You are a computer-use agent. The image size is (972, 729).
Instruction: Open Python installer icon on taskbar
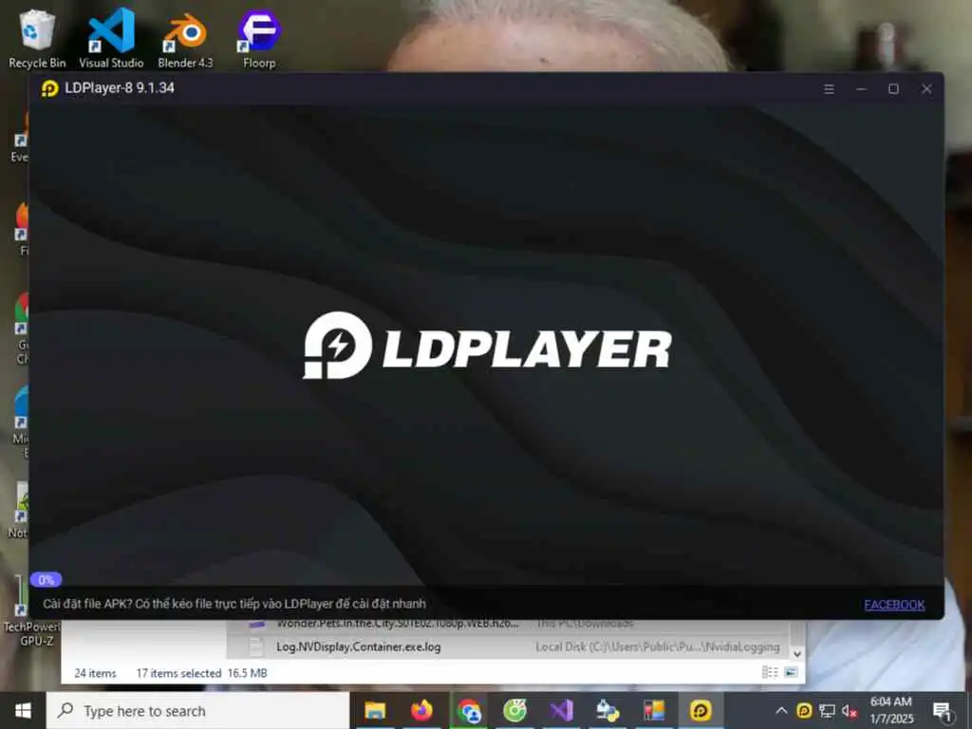pyautogui.click(x=607, y=710)
